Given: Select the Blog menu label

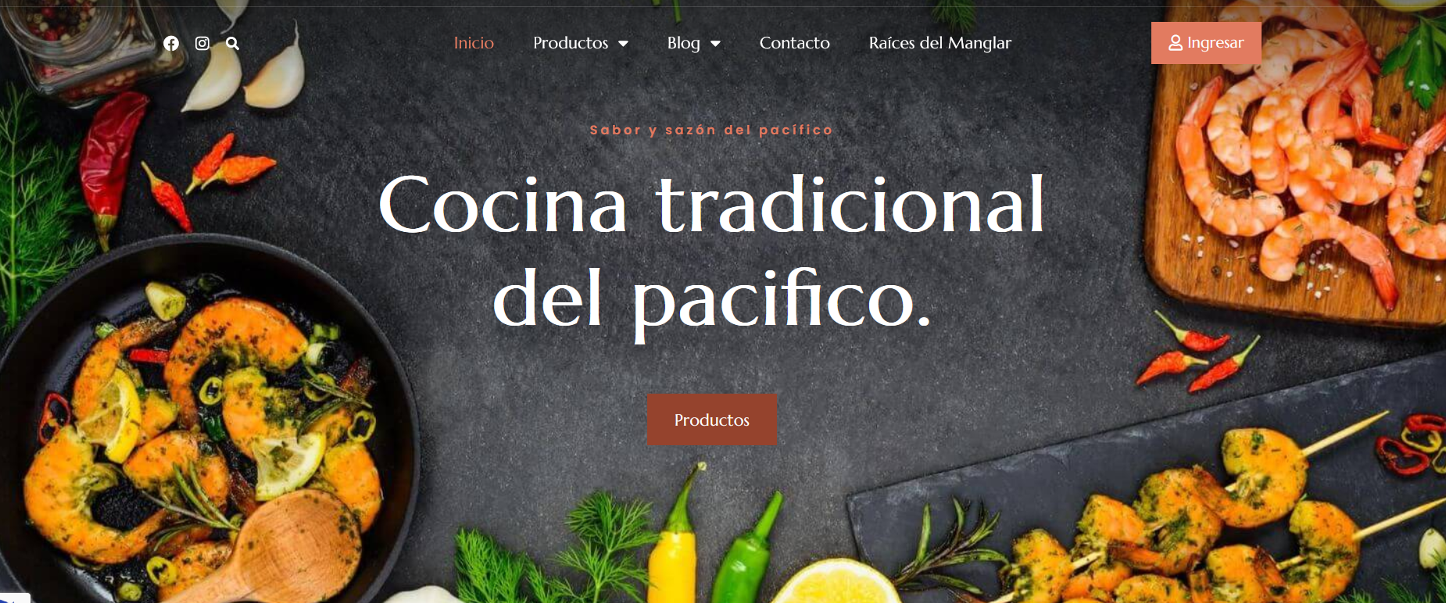Looking at the screenshot, I should 684,43.
